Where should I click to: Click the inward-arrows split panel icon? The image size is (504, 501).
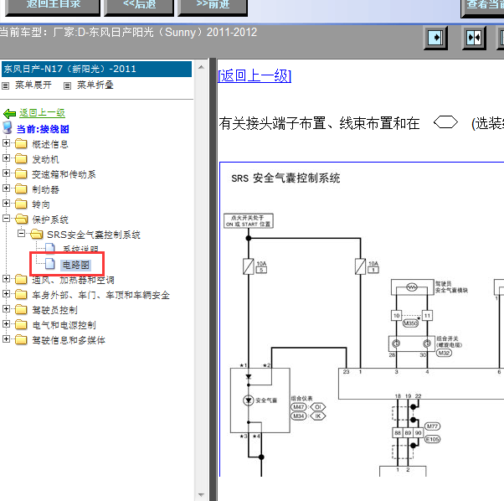click(474, 38)
